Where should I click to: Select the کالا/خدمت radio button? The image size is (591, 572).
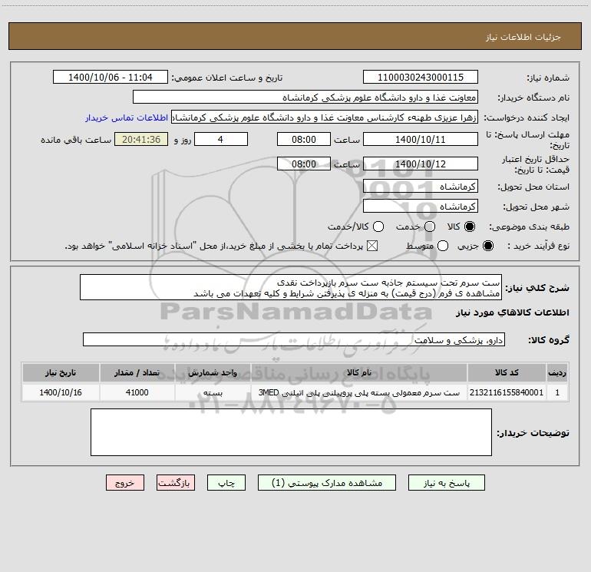378,226
